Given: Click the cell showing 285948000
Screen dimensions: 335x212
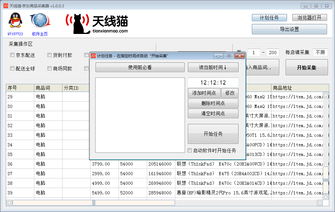Looking at the screenshot, I should coord(161,193).
